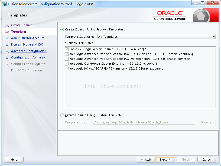Click the Configuration Progress step label

[28, 64]
